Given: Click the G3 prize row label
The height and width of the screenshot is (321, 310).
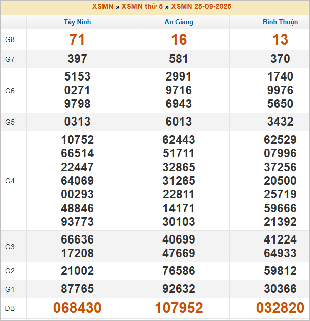Looking at the screenshot, I should click(10, 247).
